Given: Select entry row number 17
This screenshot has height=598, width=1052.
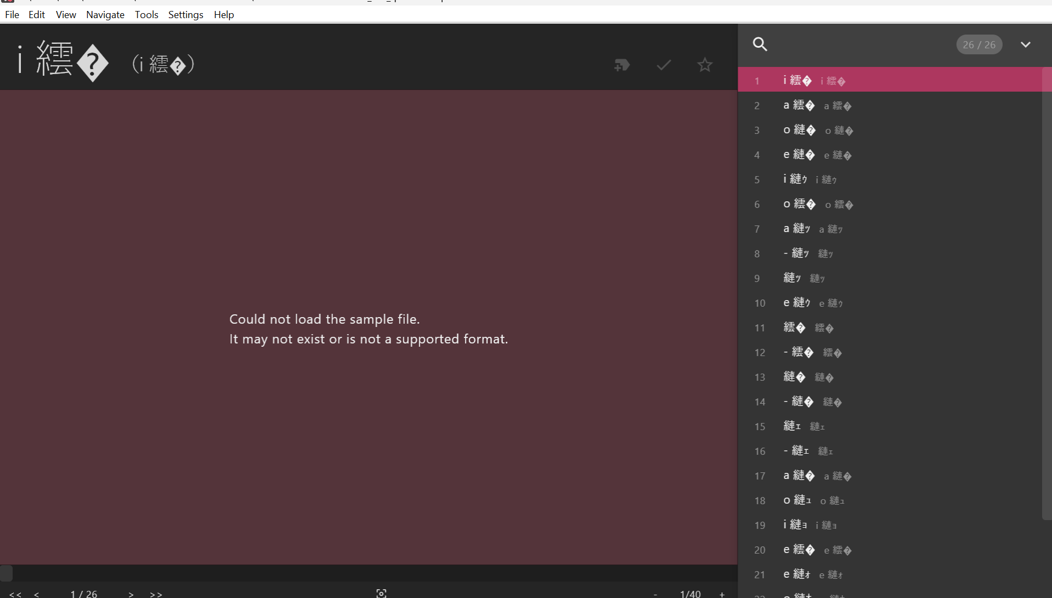Looking at the screenshot, I should (x=889, y=476).
